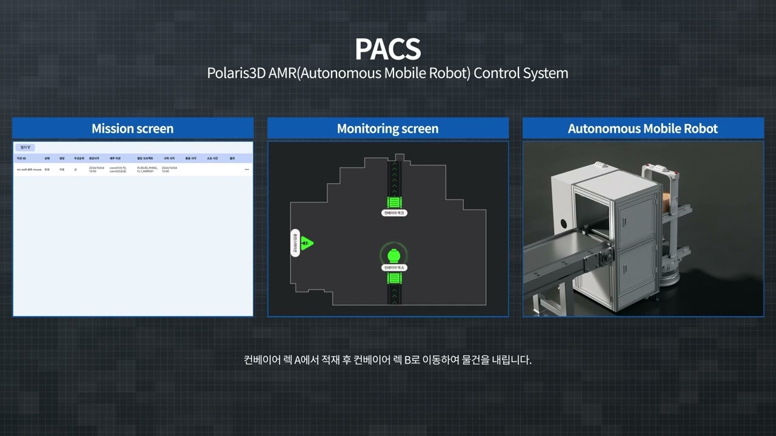This screenshot has height=436, width=776.
Task: Click the 컨베이어 랙 B conveyor rack icon
Action: point(395,202)
